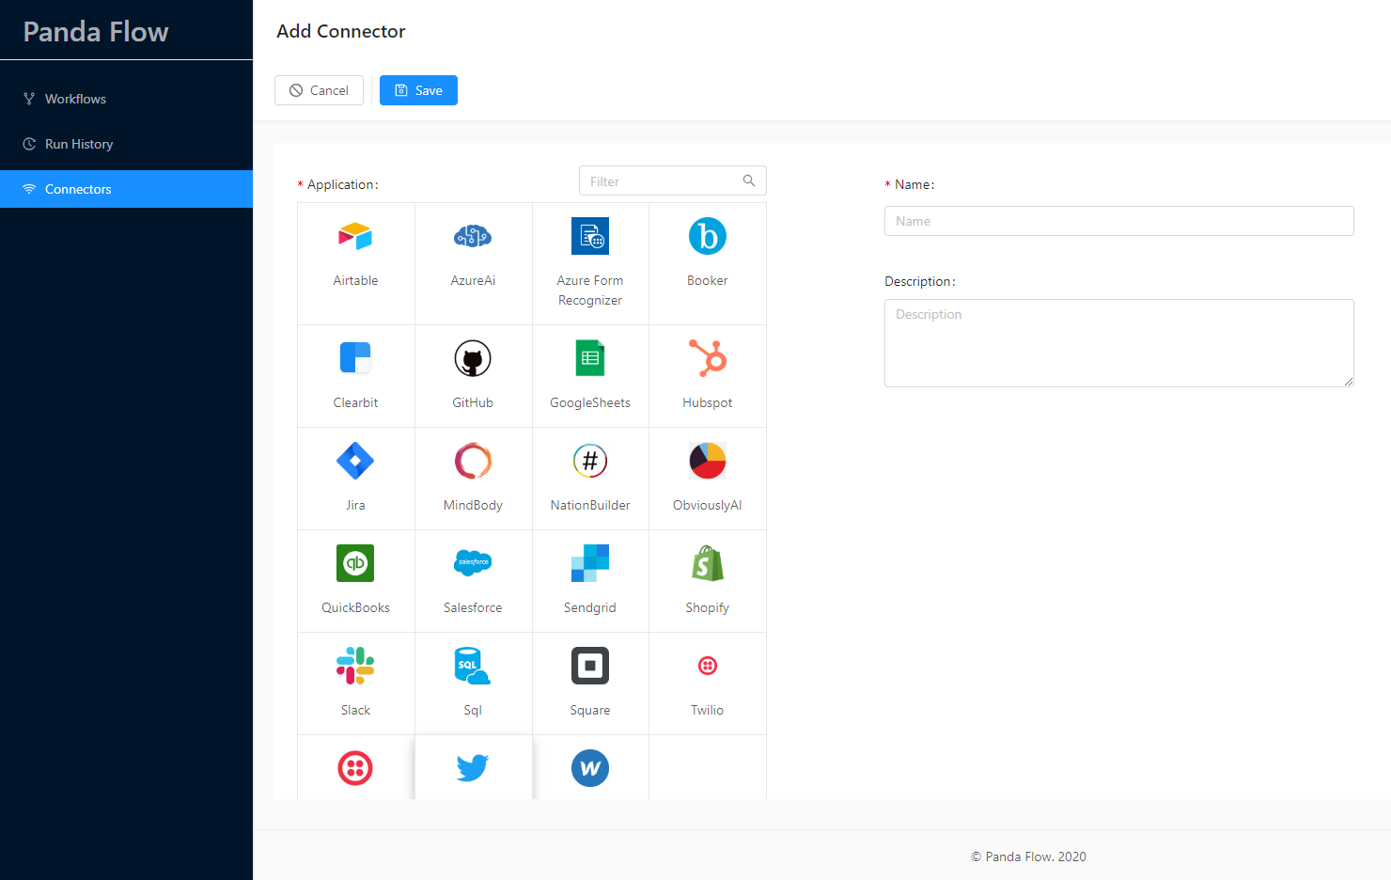The image size is (1391, 880).
Task: Select the small Twilio icon
Action: 708,666
